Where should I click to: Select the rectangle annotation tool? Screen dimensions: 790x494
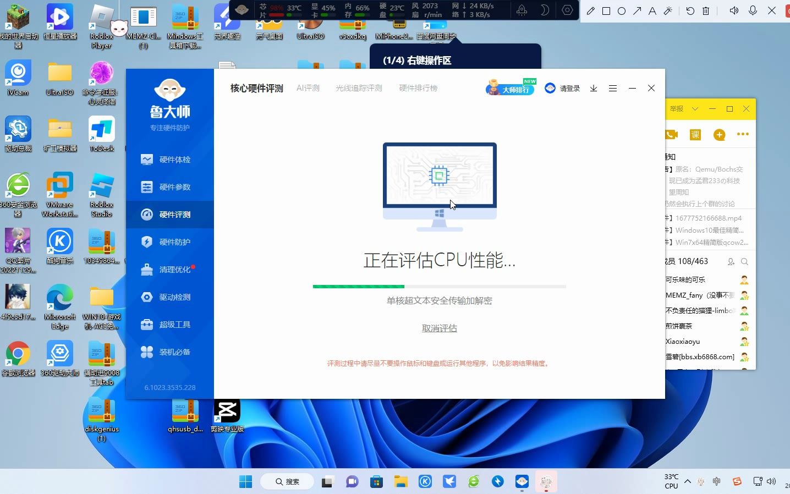606,10
